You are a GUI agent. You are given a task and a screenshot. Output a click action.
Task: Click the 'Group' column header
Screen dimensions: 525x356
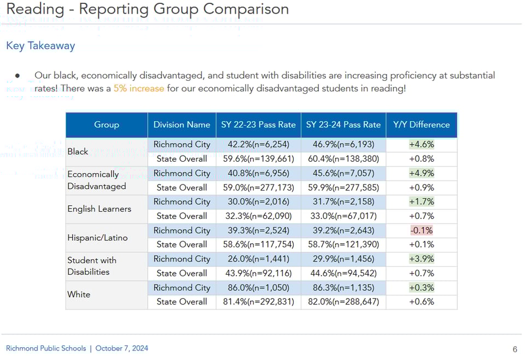coord(107,125)
